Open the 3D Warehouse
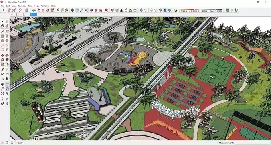 click(x=91, y=10)
